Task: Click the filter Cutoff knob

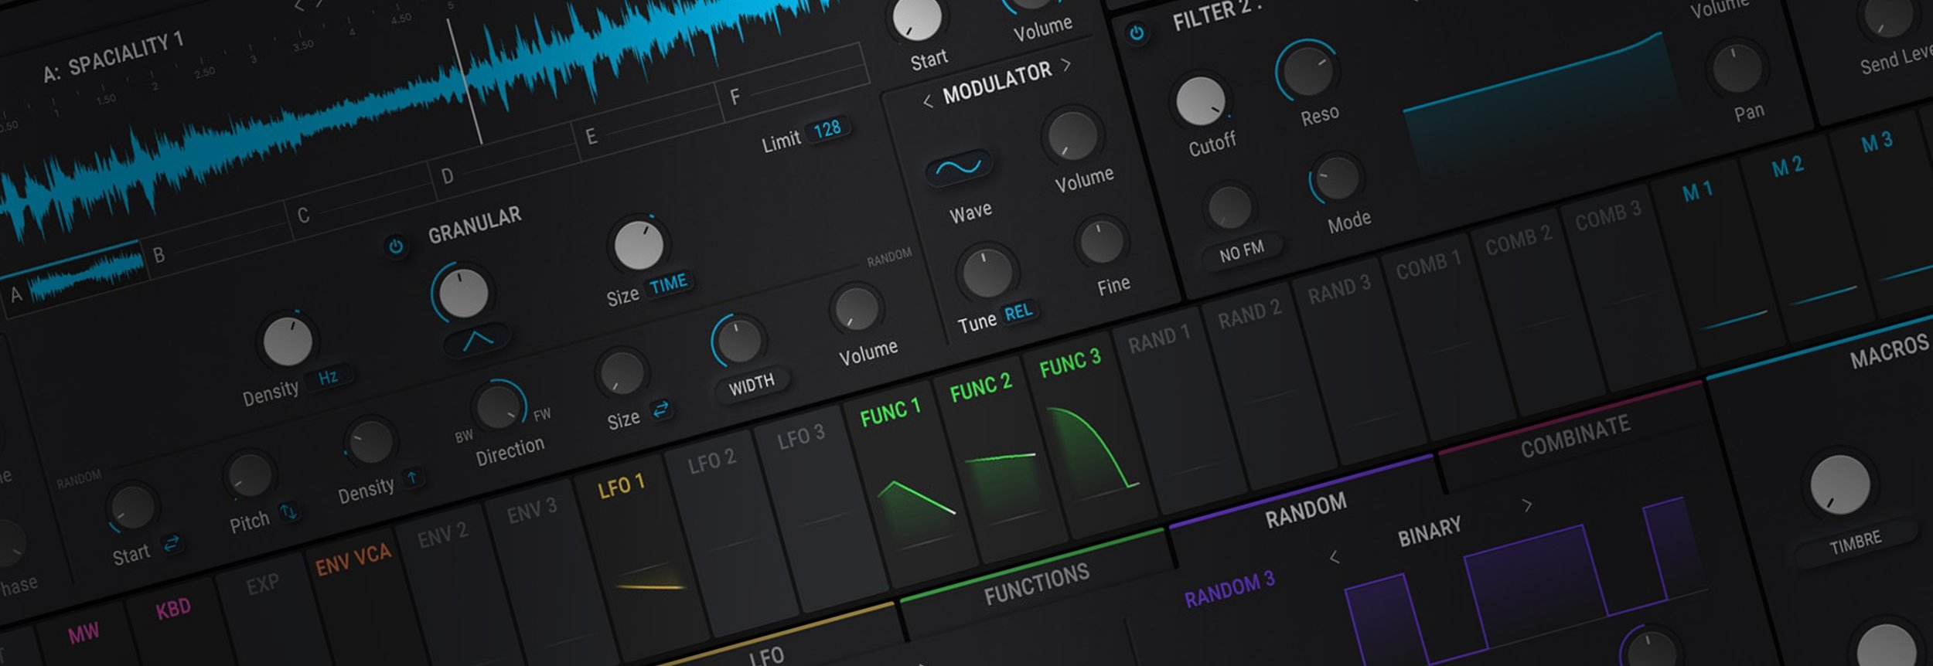Action: pyautogui.click(x=1200, y=101)
